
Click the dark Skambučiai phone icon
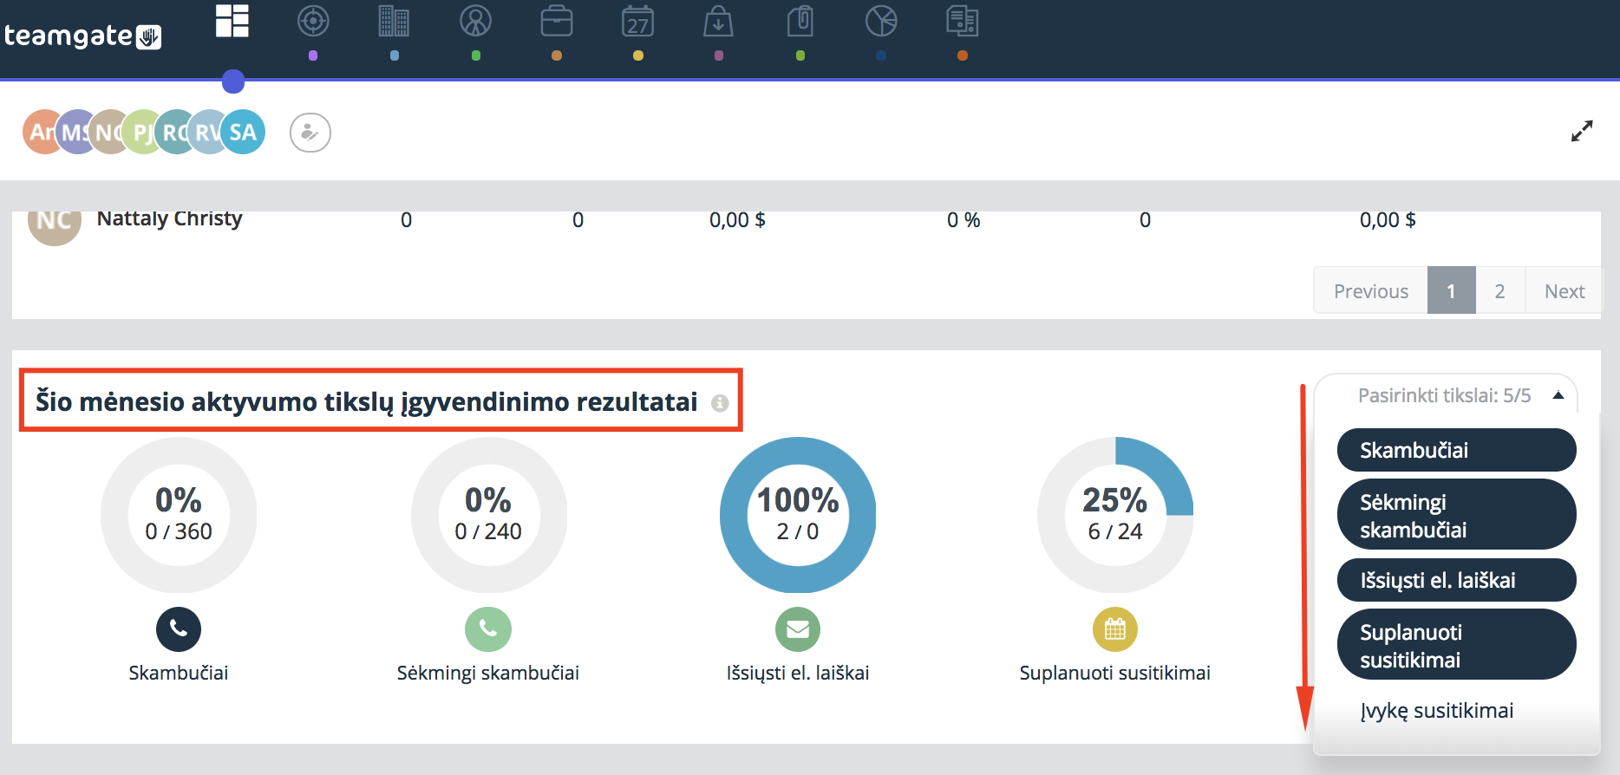click(179, 628)
